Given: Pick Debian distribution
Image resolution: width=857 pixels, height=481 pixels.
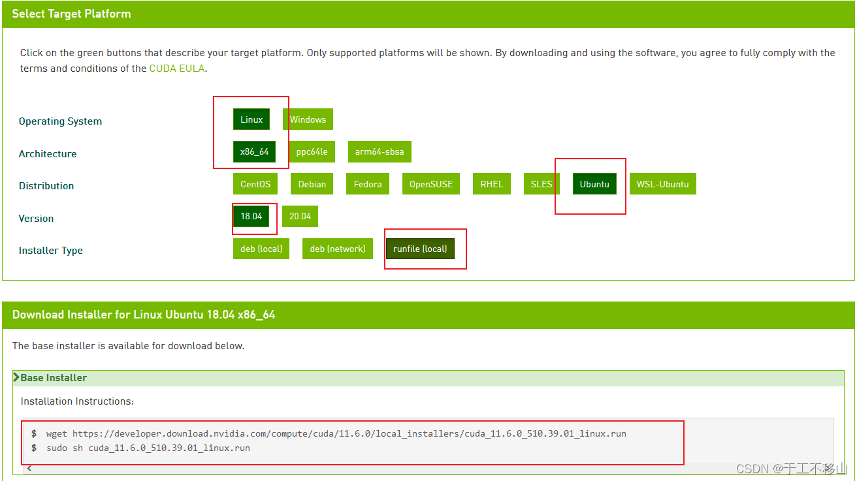Looking at the screenshot, I should click(x=312, y=184).
